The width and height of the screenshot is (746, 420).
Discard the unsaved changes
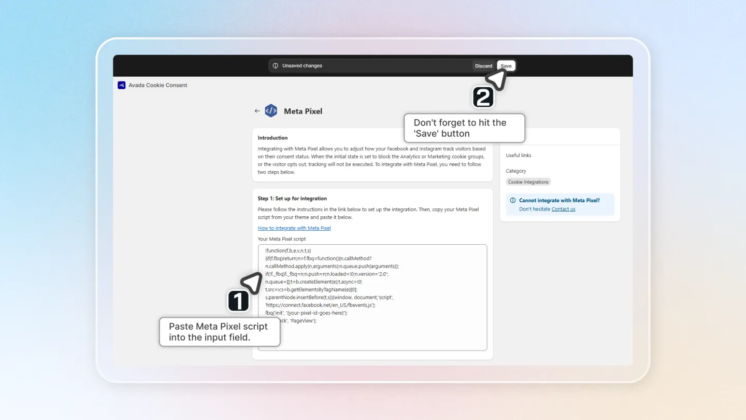pos(484,66)
